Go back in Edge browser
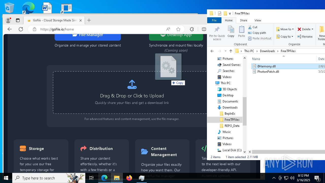325x183 pixels. coord(10,29)
